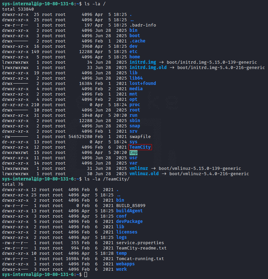Click the opt directory name
The height and width of the screenshot is (279, 268).
(134, 100)
